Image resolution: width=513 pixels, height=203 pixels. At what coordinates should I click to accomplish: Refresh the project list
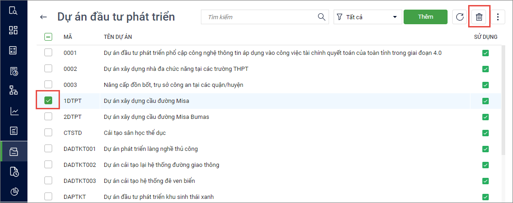459,17
